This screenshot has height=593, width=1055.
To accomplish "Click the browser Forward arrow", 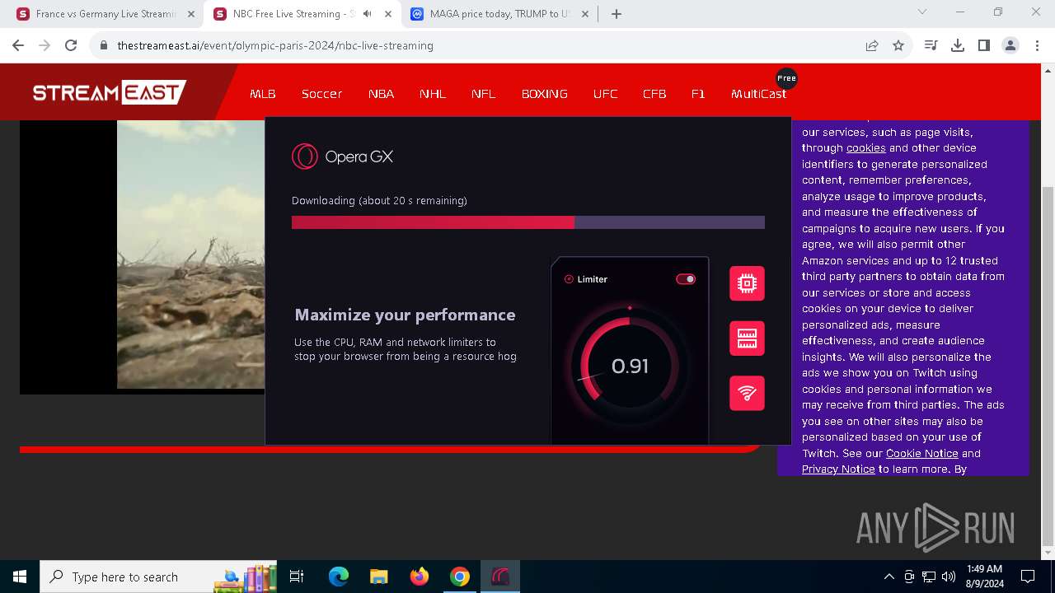I will 45,45.
